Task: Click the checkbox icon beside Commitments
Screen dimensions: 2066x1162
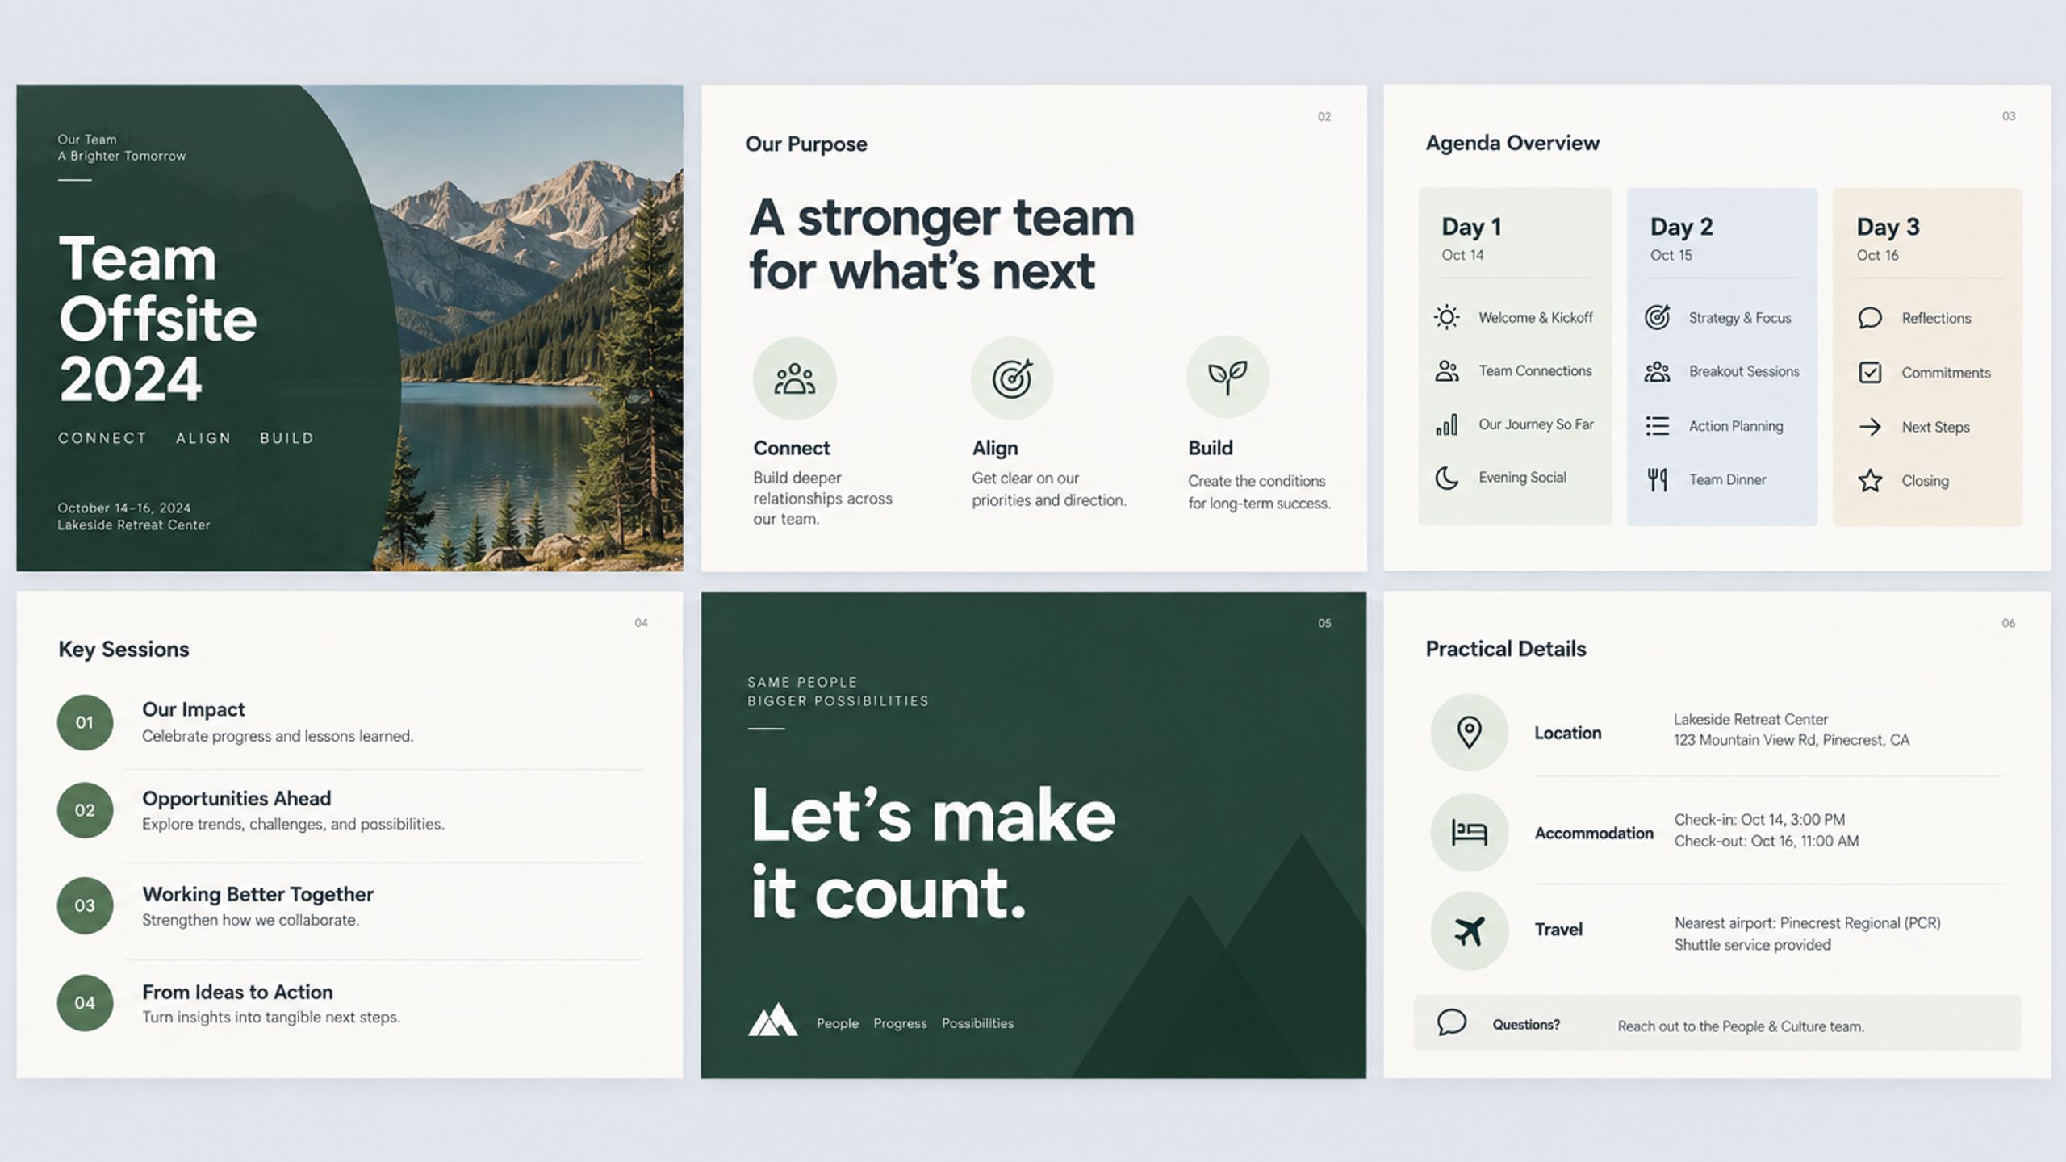Action: click(1870, 372)
